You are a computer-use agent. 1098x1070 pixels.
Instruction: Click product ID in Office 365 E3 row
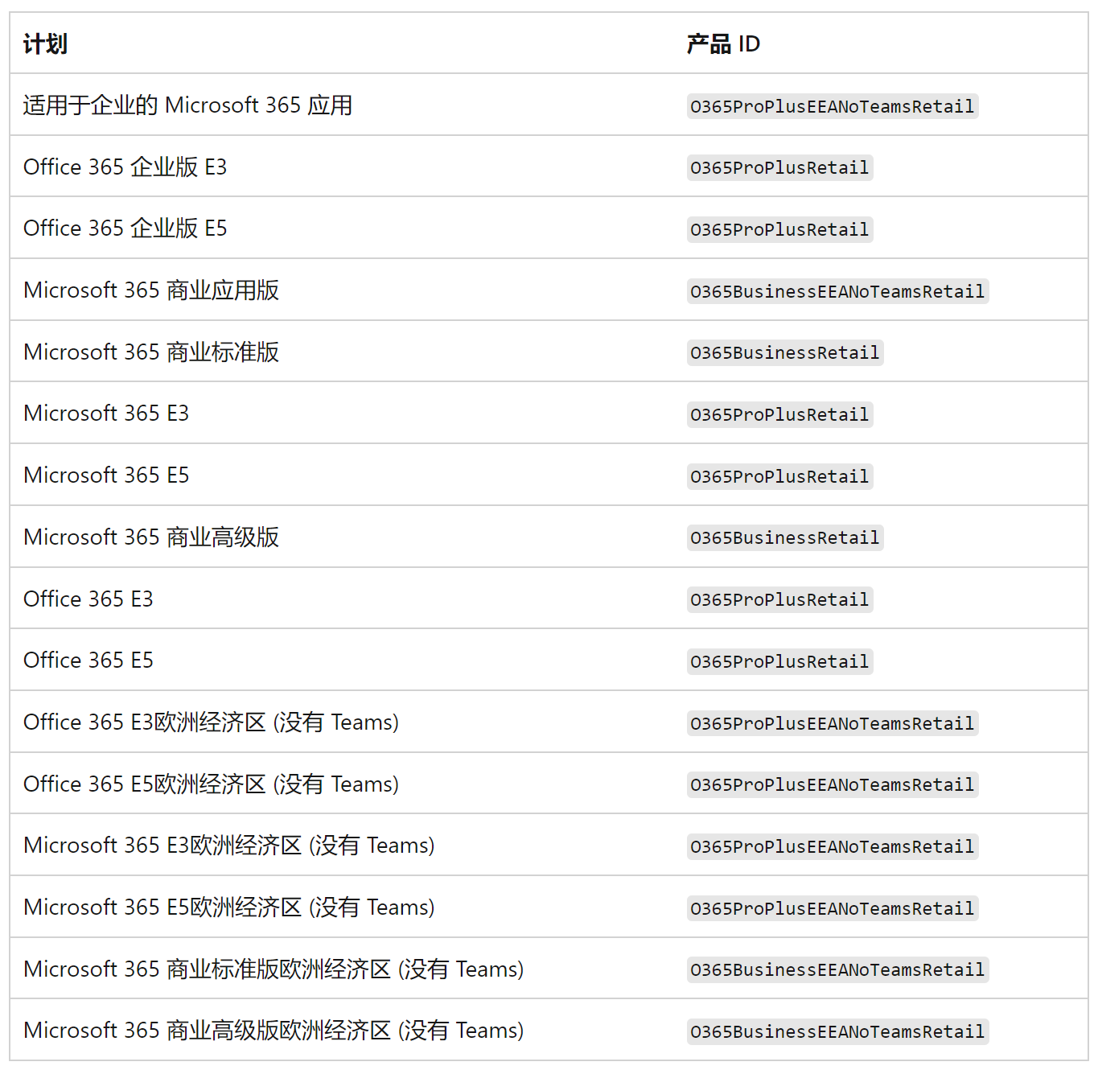coord(779,599)
